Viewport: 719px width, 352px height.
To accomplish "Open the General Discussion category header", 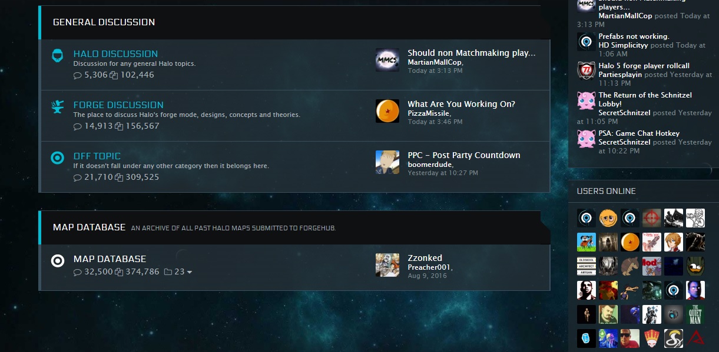I will point(104,22).
